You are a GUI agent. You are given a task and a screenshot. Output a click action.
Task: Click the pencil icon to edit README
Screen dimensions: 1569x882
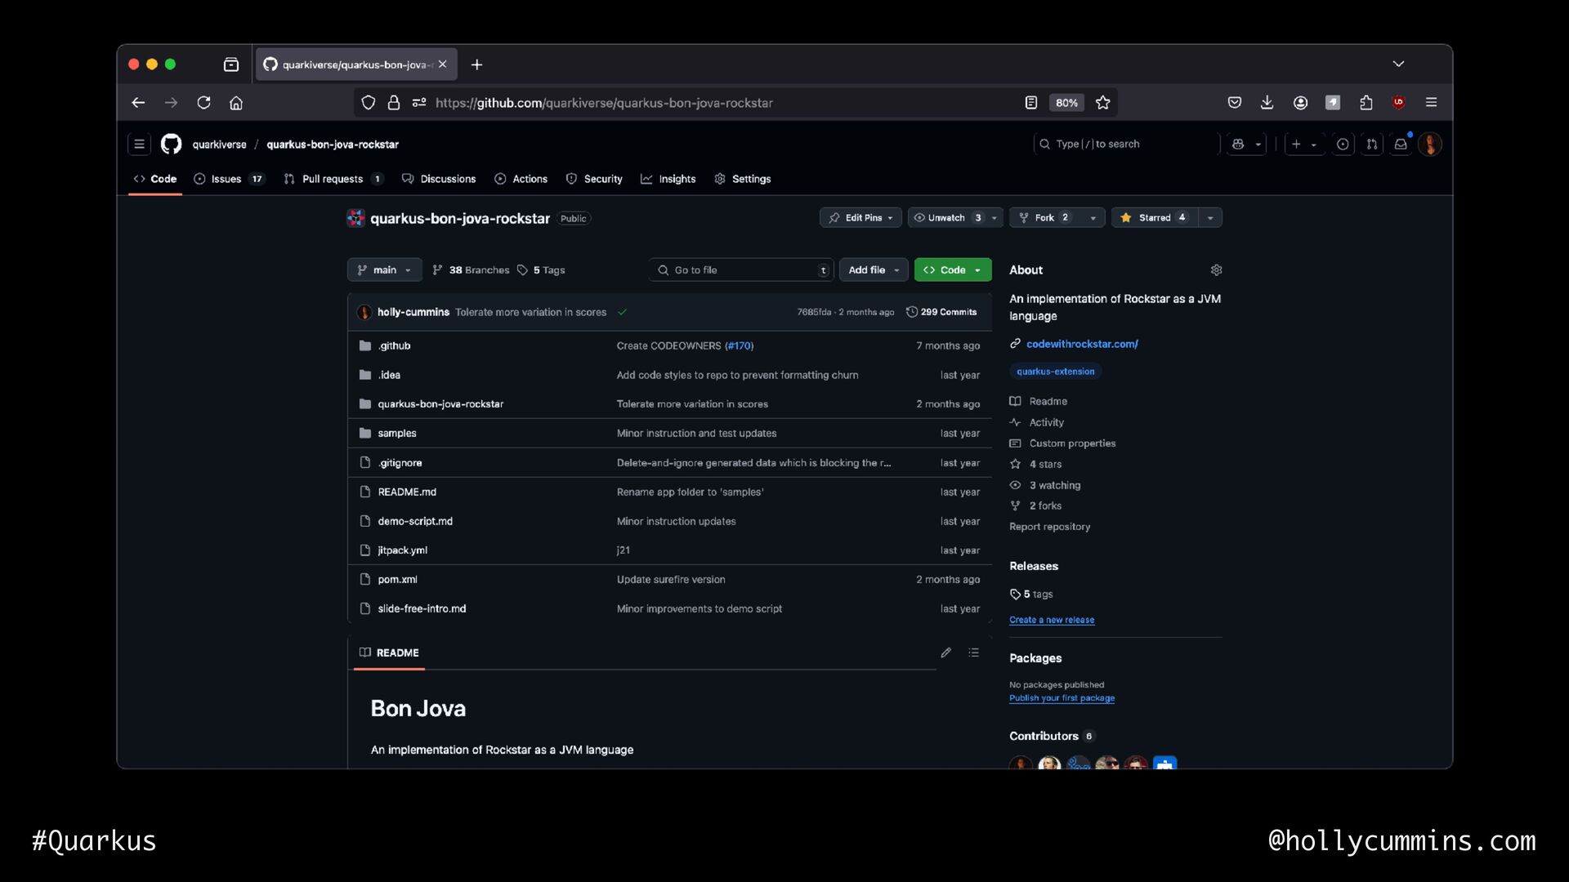click(x=945, y=653)
